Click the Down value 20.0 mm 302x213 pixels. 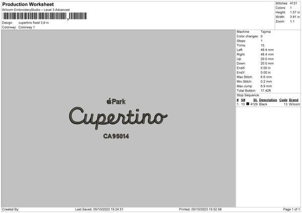coord(267,63)
